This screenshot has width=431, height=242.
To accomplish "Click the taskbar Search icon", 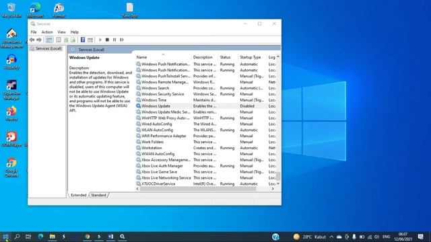I will [17, 237].
